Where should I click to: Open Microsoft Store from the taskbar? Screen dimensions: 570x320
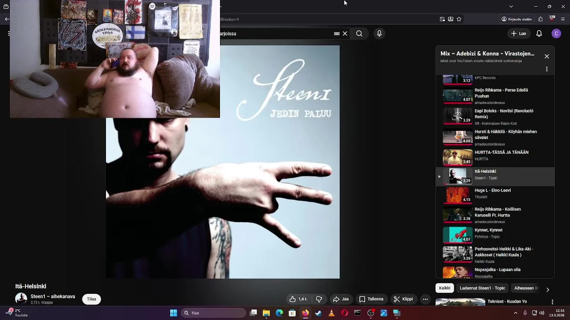point(292,313)
